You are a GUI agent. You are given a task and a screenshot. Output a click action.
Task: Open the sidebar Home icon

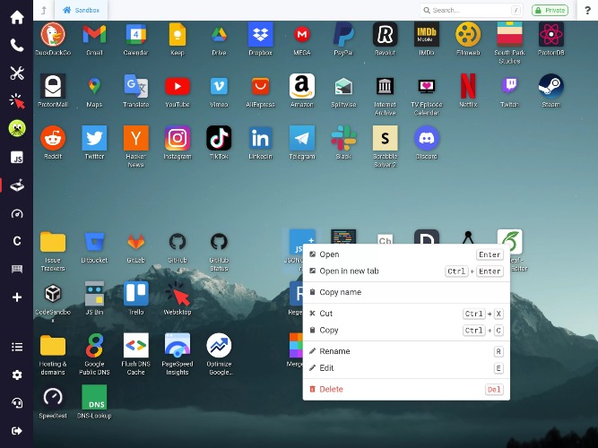click(17, 17)
